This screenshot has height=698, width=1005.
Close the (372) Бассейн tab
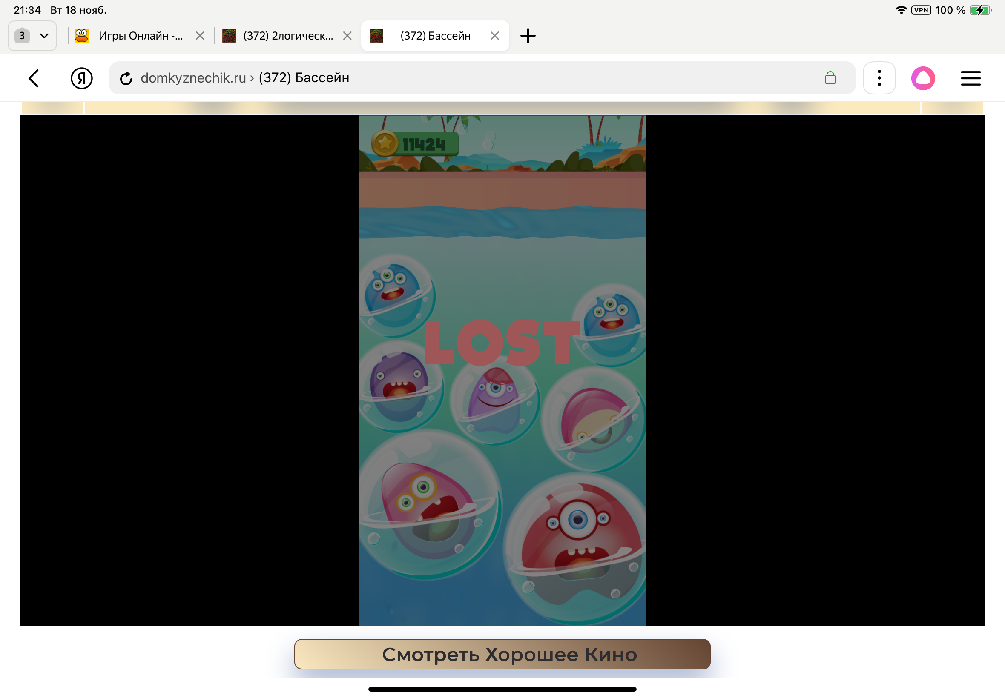point(494,36)
